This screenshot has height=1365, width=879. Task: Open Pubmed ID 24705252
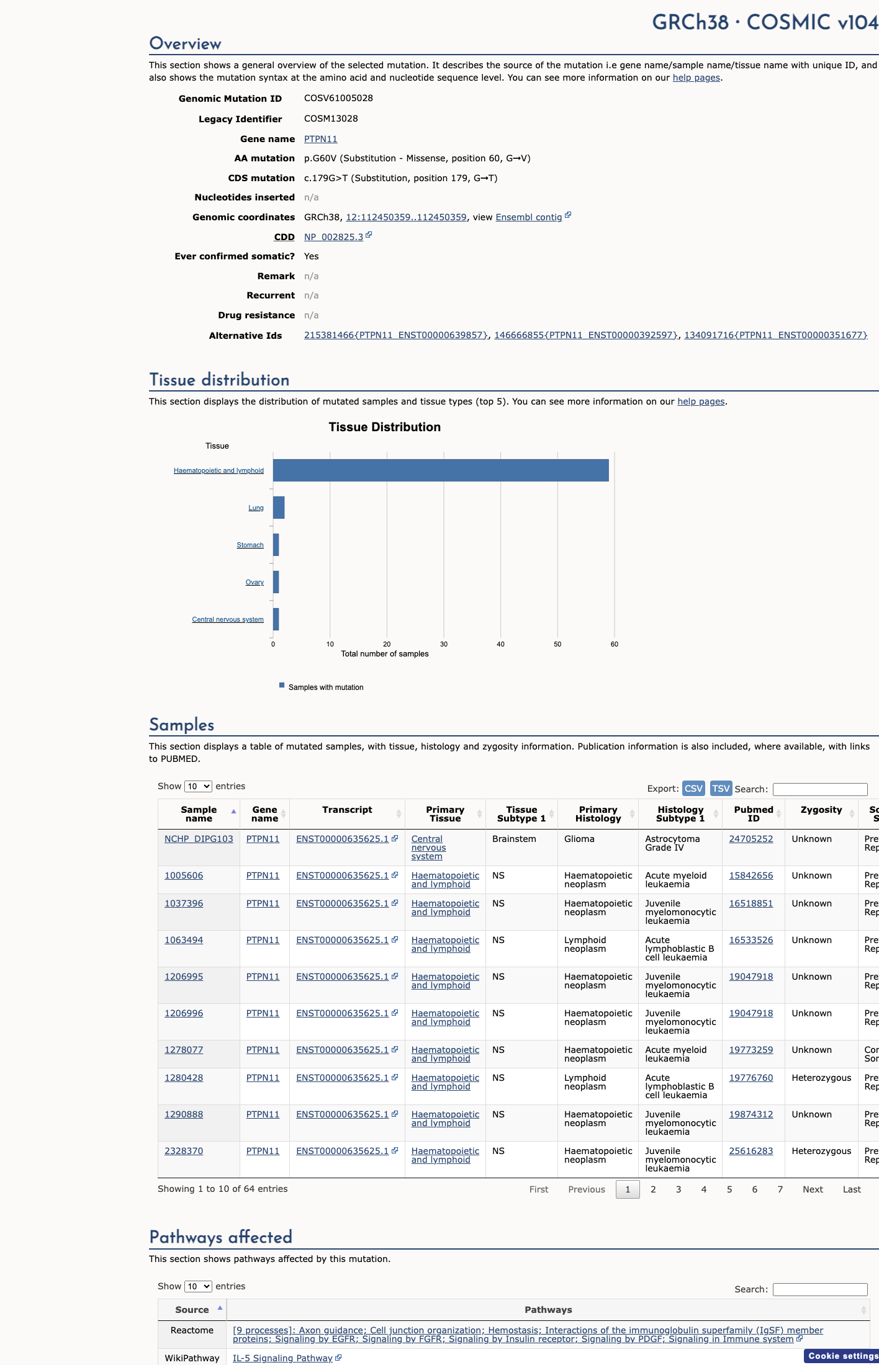tap(751, 839)
